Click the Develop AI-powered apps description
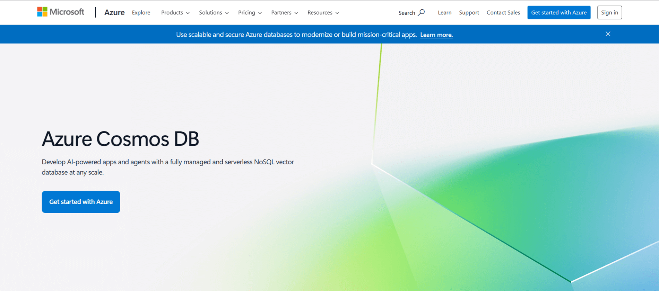Viewport: 659px width, 291px height. [x=168, y=167]
